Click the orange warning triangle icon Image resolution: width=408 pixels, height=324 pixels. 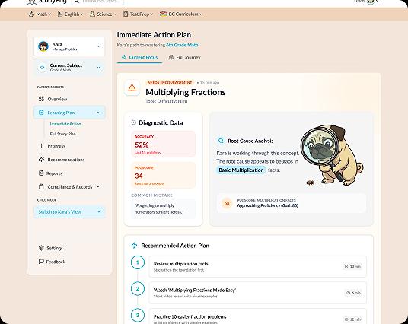[132, 88]
